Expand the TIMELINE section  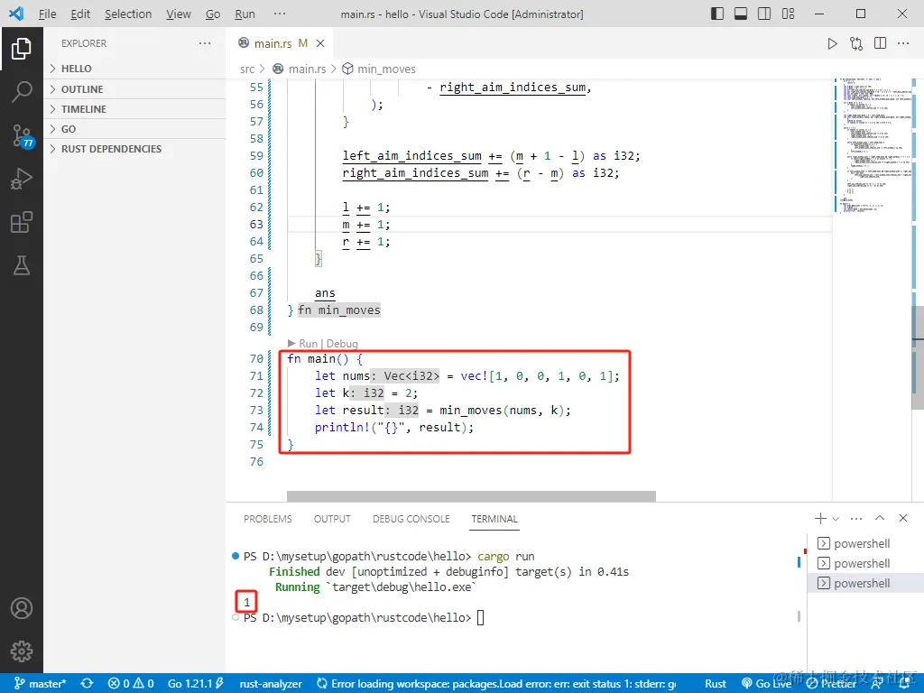[134, 109]
